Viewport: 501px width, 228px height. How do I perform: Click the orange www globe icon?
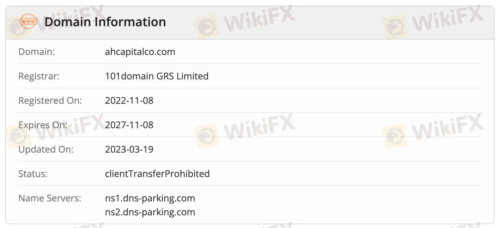click(28, 22)
